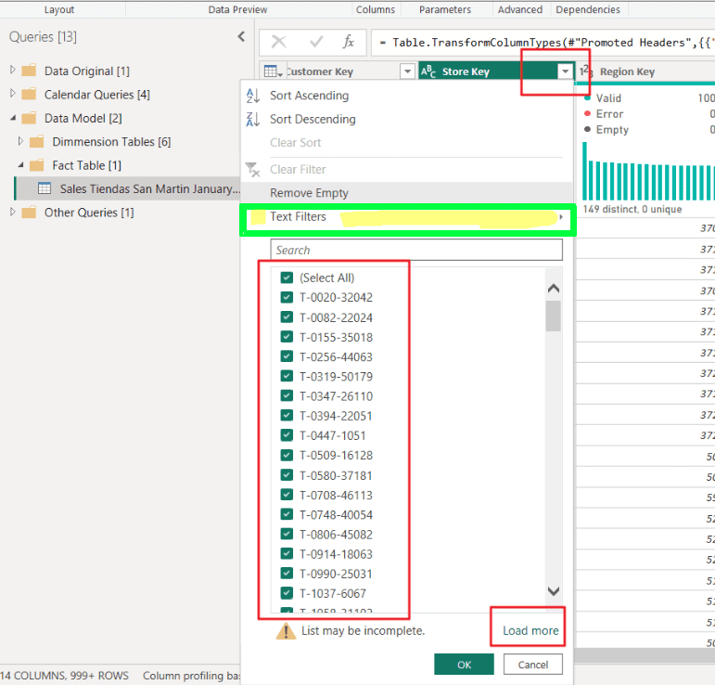This screenshot has height=685, width=715.
Task: Click the Sort Ascending A-Z icon
Action: (252, 96)
